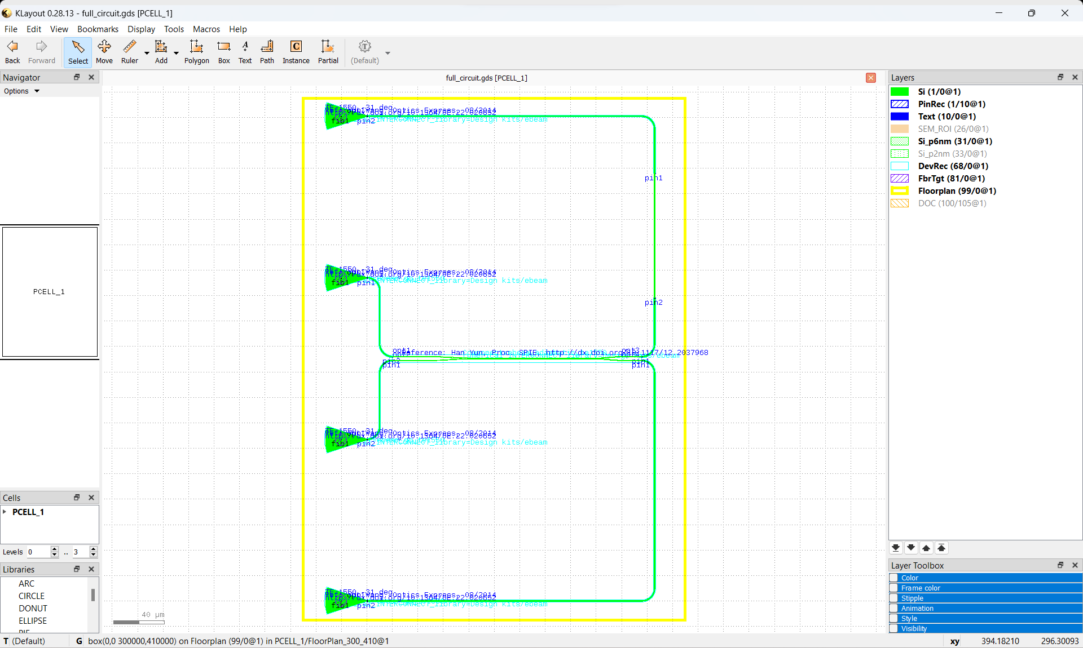Expand the PCELL_1 cell tree item

(x=5, y=512)
